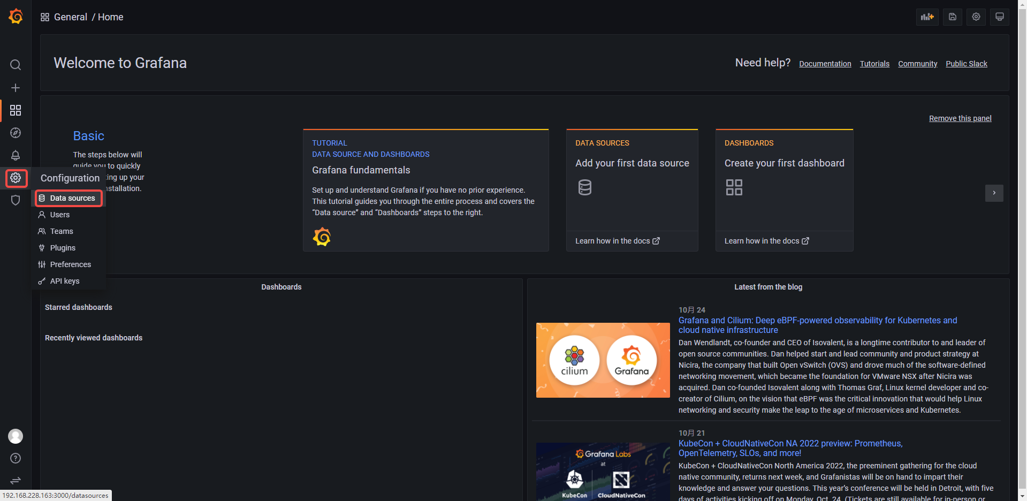
Task: Open the Grafana and Cilium blog post title
Action: [x=818, y=325]
